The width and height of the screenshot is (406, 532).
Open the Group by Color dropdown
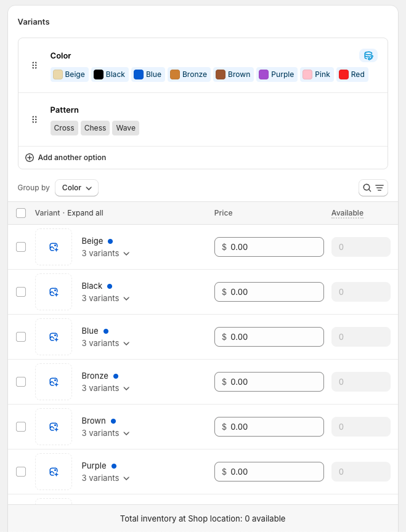click(x=76, y=188)
